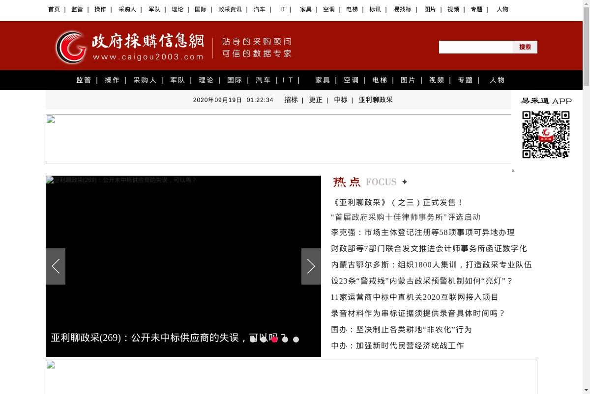Open the 热点 FOCUS section header
The width and height of the screenshot is (590, 394).
[x=370, y=182]
